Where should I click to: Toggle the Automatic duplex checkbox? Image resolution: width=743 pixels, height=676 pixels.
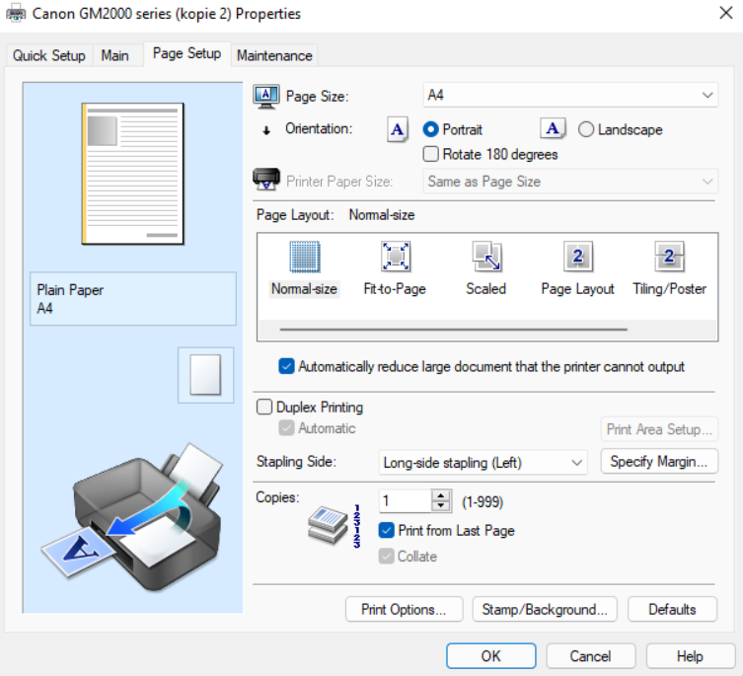pos(287,428)
